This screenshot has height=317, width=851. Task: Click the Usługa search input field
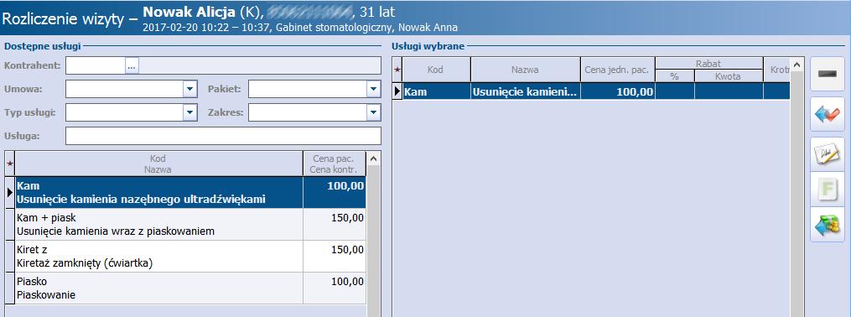pyautogui.click(x=223, y=136)
